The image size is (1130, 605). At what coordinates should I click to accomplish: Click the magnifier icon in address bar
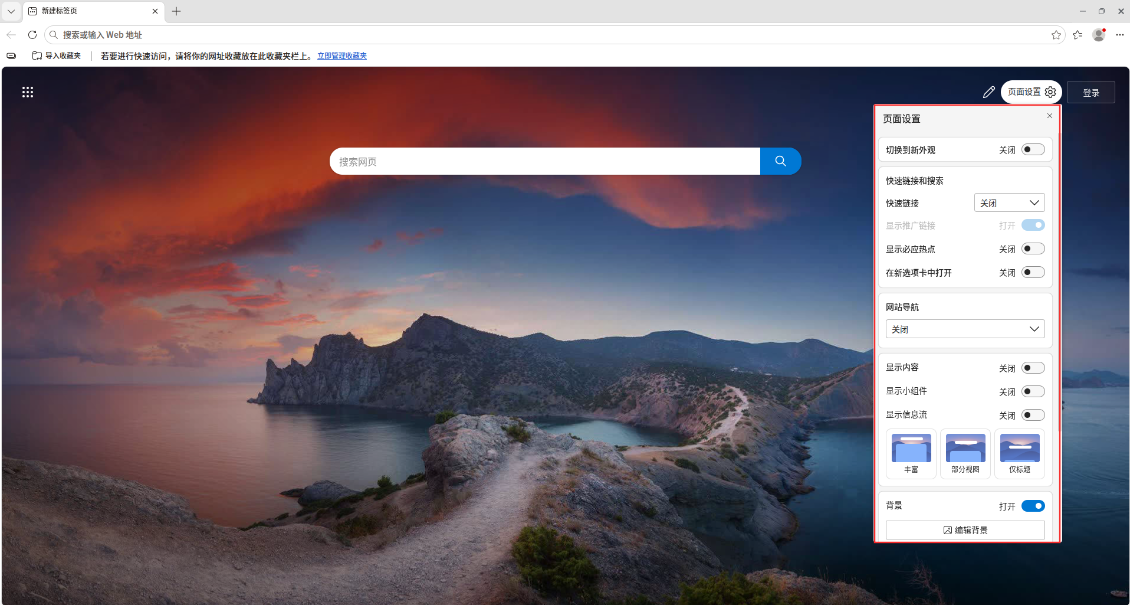pos(54,35)
